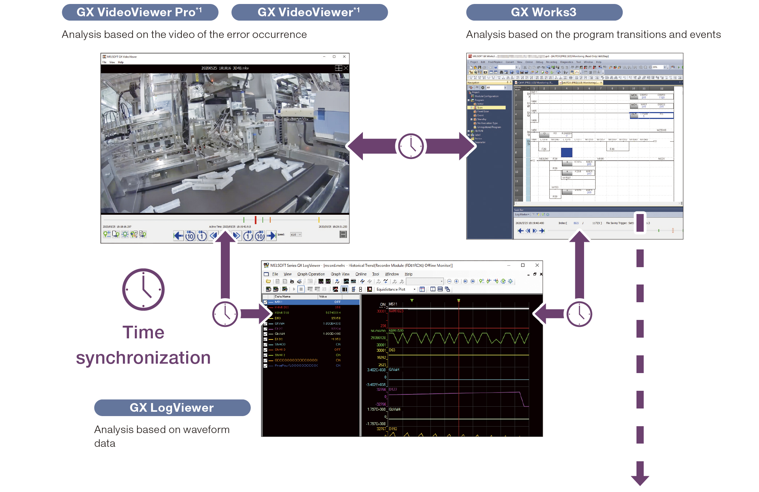Select the Scan item in the navigation tree

point(480,107)
